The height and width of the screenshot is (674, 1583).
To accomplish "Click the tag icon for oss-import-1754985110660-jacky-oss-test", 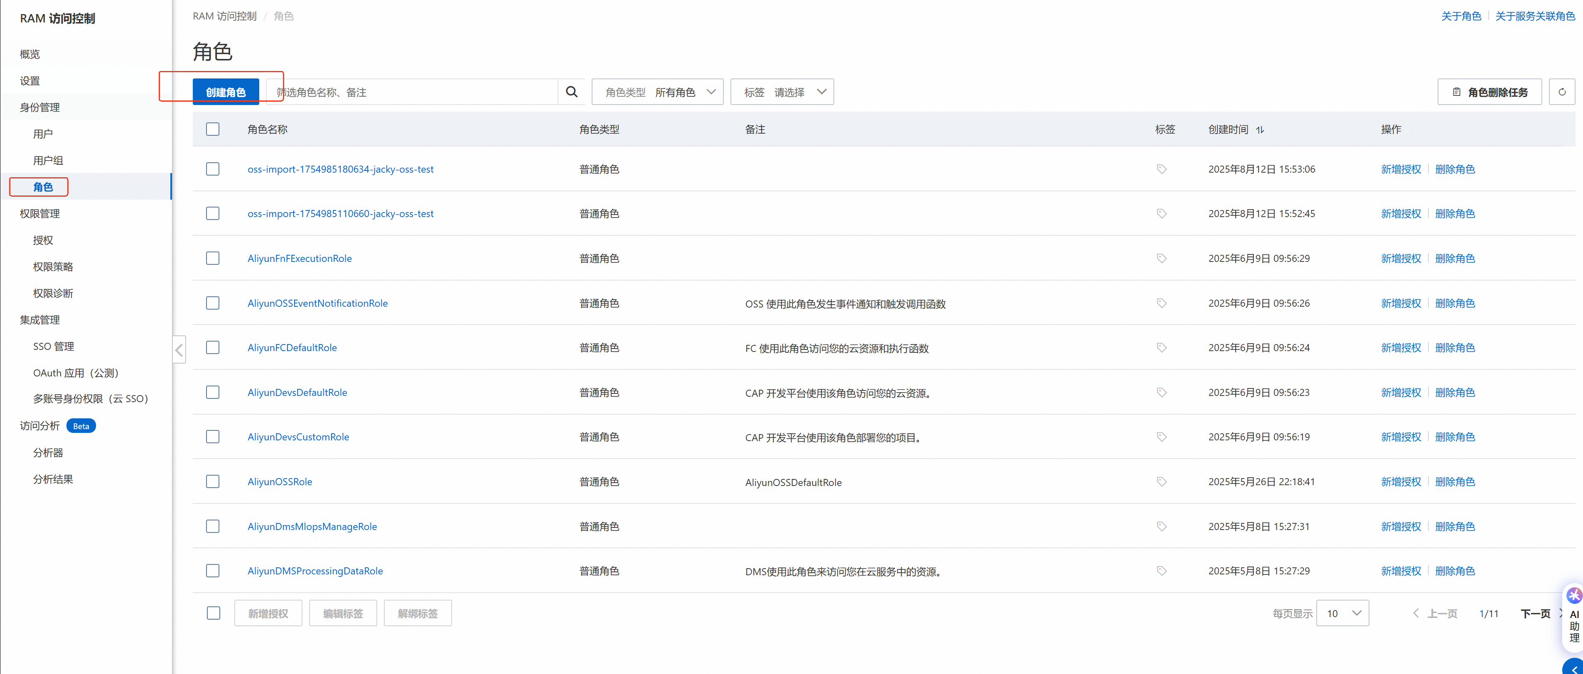I will pyautogui.click(x=1161, y=214).
